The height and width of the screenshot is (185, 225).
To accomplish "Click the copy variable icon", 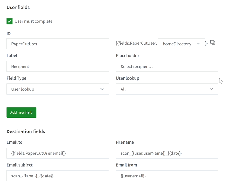I will [x=213, y=43].
